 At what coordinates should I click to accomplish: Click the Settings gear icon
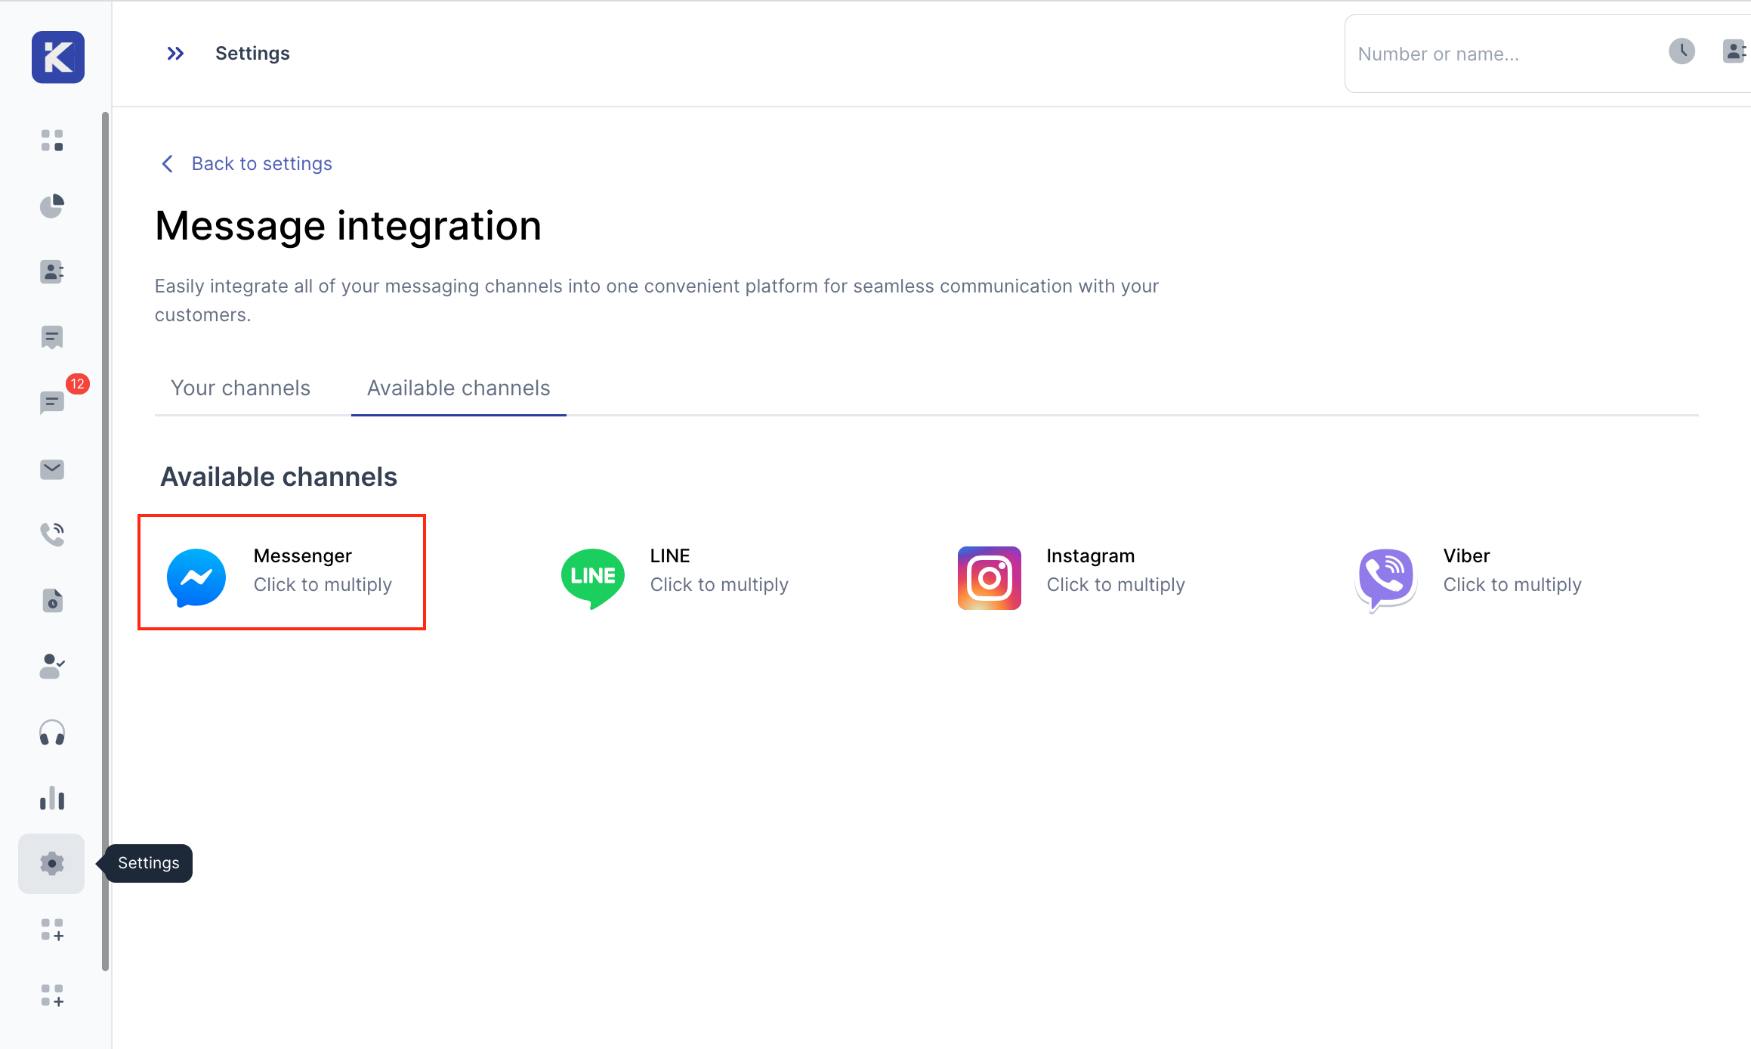click(x=52, y=863)
